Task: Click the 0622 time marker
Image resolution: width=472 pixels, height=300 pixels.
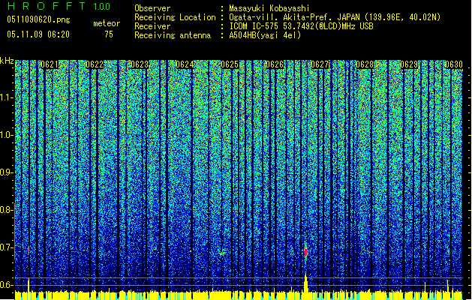Action: [x=95, y=64]
